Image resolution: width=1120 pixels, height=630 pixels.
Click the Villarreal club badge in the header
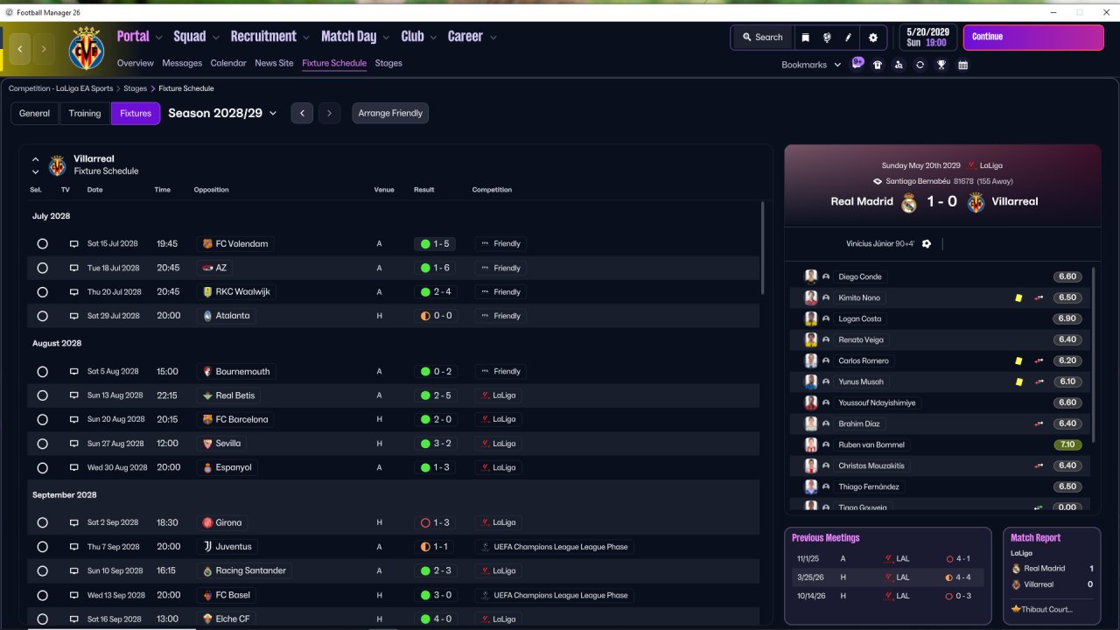point(87,48)
